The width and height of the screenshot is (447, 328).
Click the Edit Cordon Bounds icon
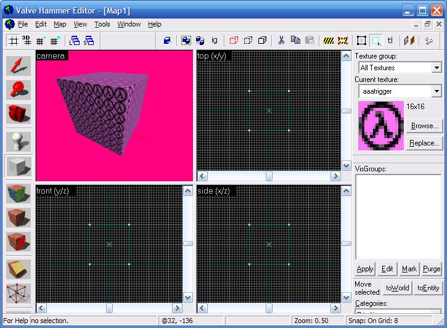point(343,41)
